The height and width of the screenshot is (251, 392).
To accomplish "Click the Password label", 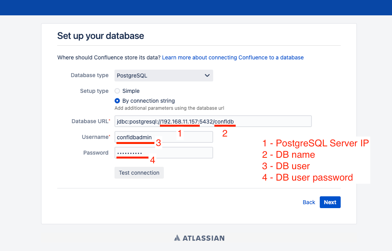I will point(96,153).
